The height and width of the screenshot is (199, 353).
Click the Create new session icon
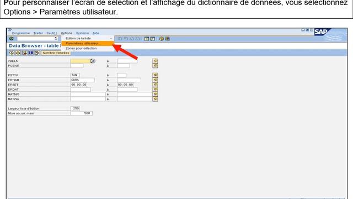(147, 39)
